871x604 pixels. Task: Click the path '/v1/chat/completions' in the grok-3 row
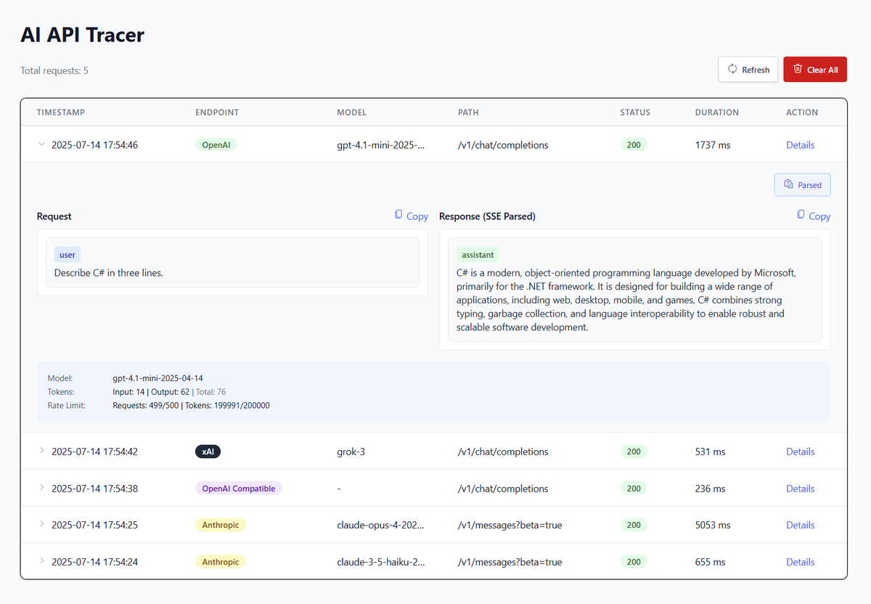point(503,452)
